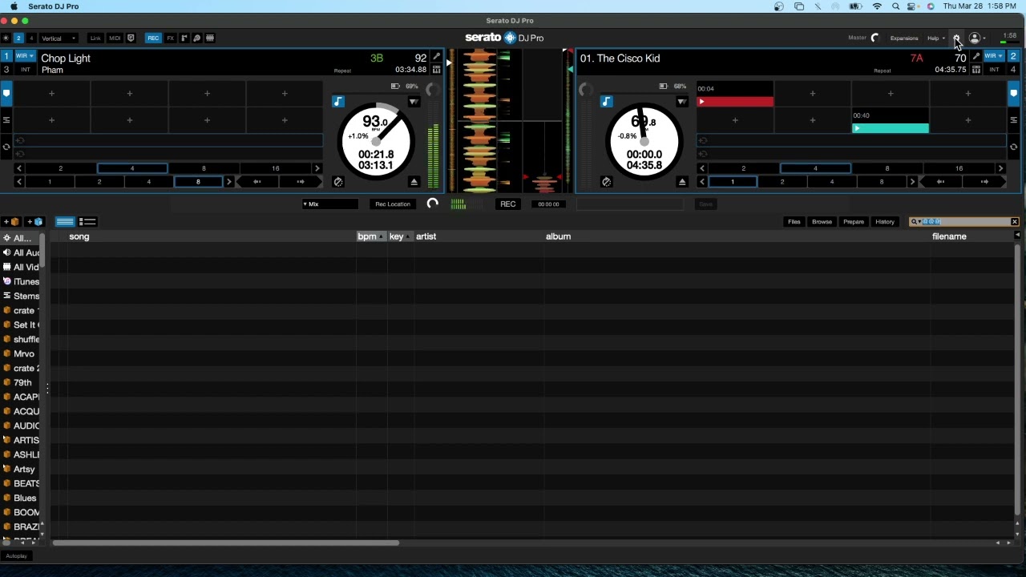Image resolution: width=1026 pixels, height=577 pixels.
Task: Click the Rec Location button
Action: coord(393,204)
